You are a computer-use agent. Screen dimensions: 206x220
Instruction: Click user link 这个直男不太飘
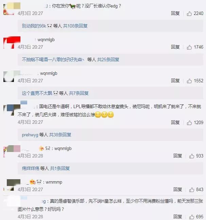point(37,93)
